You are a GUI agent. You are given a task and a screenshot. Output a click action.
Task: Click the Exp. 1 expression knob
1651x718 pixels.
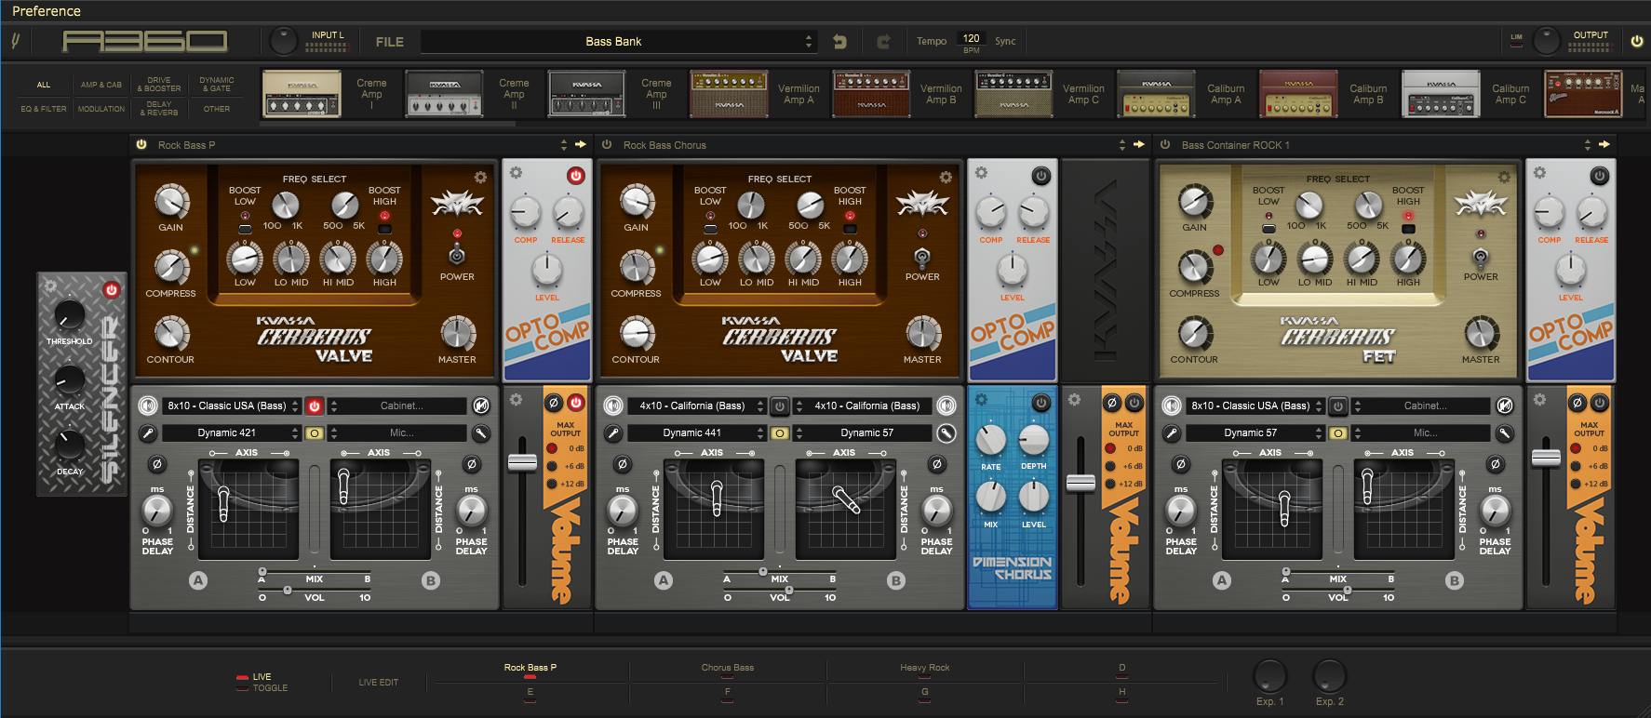[1270, 676]
